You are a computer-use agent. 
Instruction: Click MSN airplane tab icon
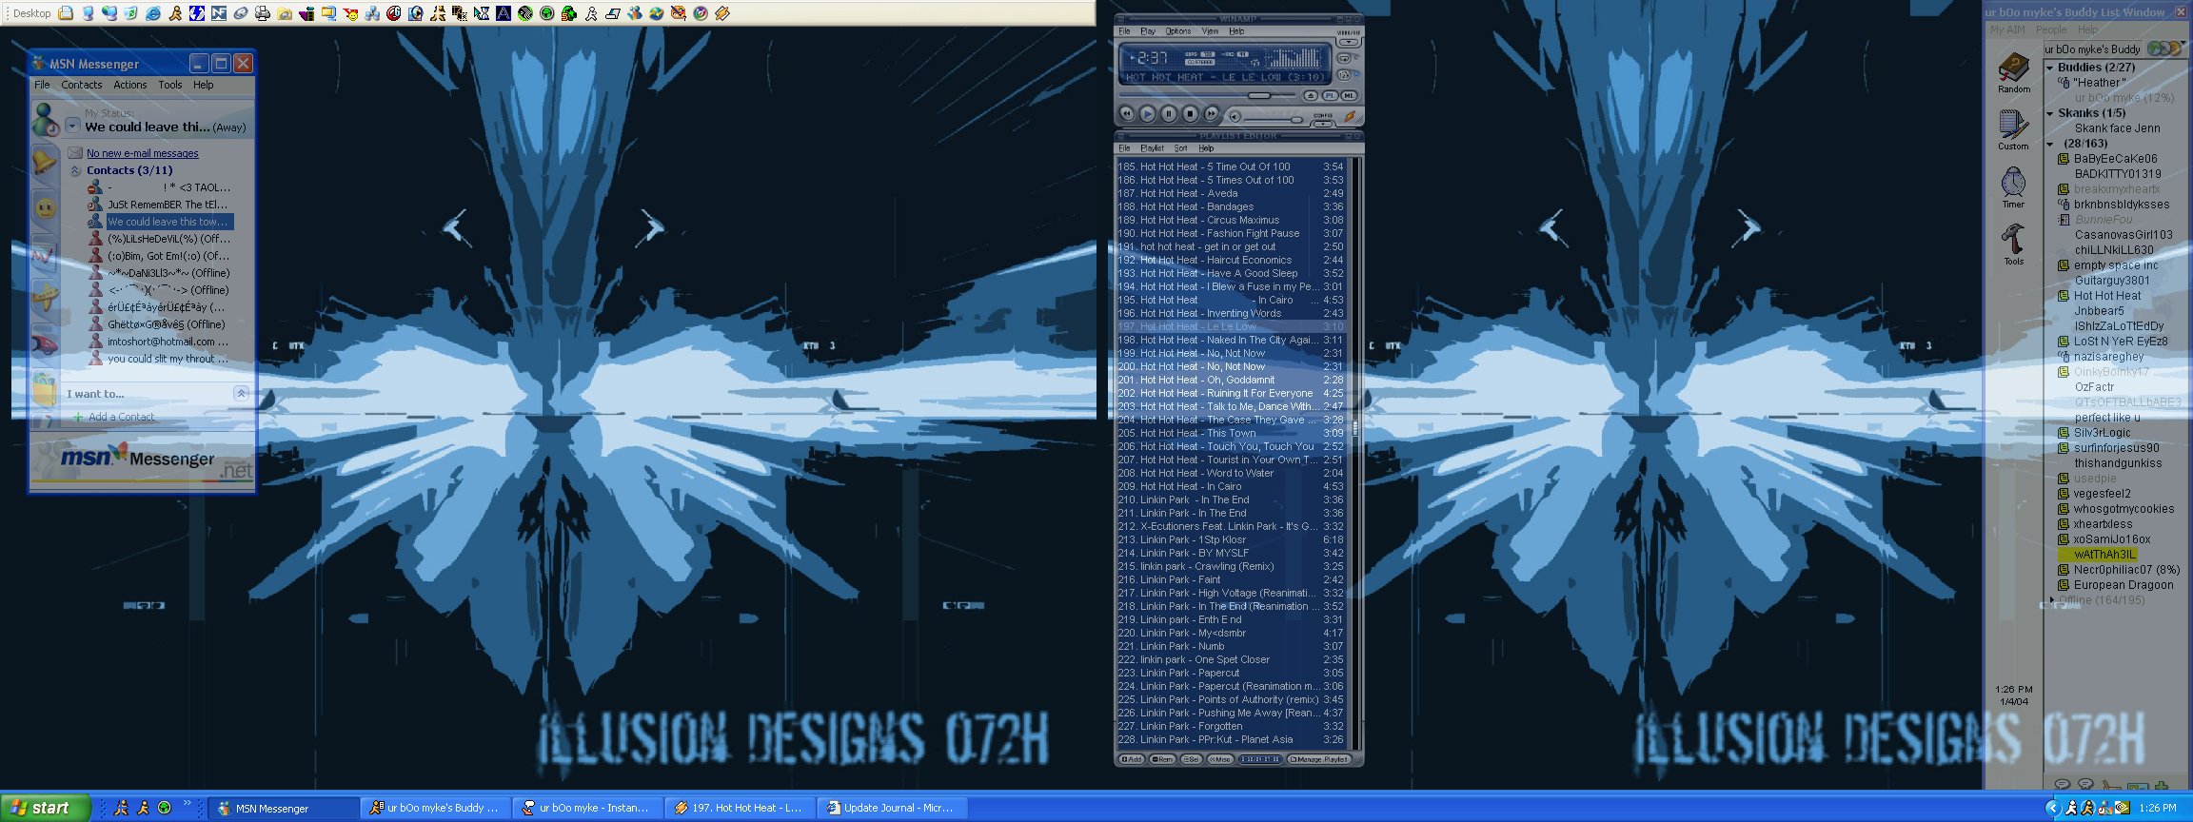[44, 299]
